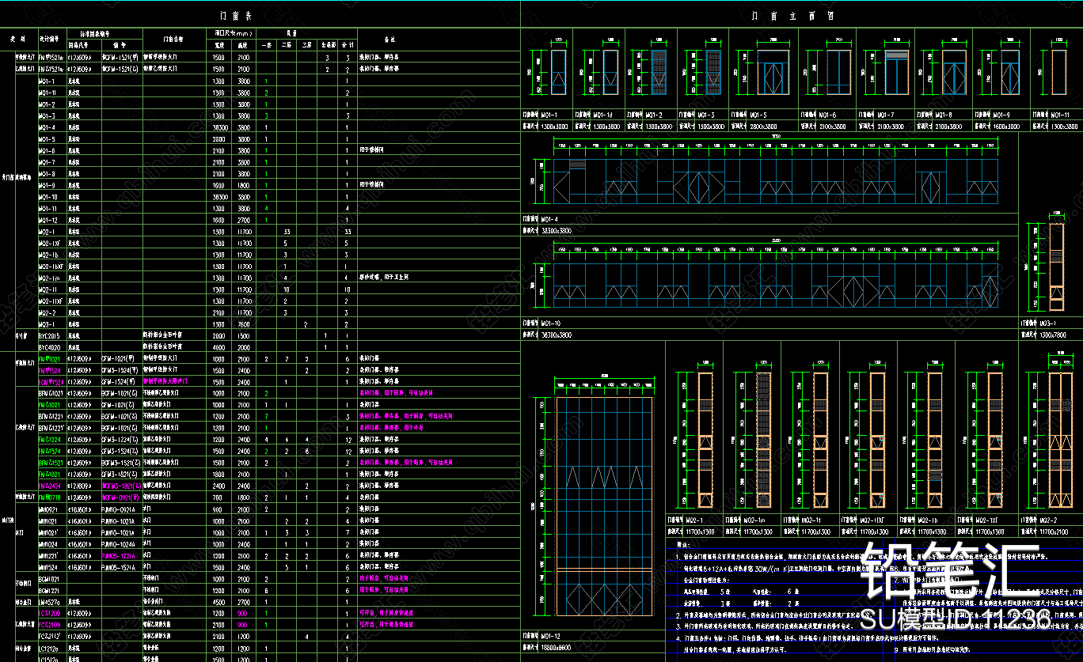Select the 'MQ1-4' design number table cell

(47, 127)
